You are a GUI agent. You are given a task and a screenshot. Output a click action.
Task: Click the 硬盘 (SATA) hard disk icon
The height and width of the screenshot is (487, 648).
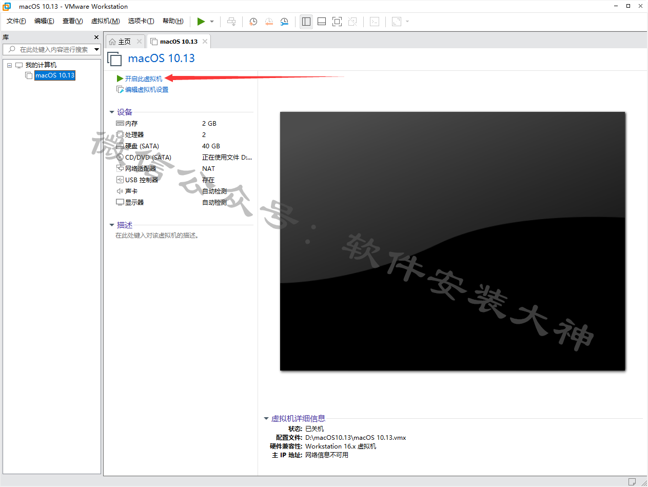coord(120,146)
